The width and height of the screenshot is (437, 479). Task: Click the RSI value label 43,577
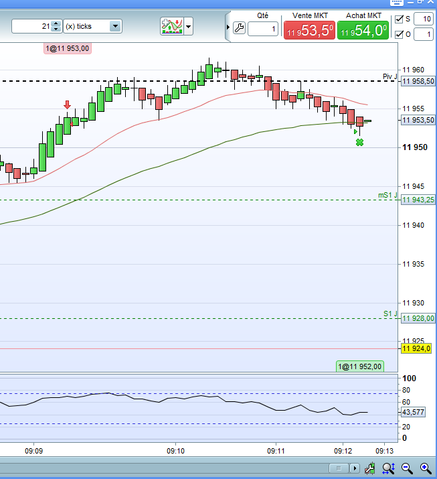pyautogui.click(x=413, y=412)
